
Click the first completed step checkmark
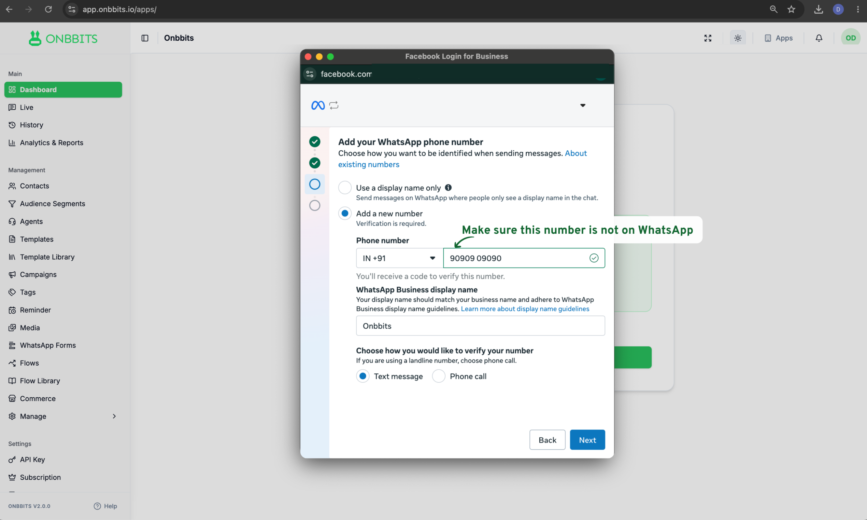tap(315, 141)
